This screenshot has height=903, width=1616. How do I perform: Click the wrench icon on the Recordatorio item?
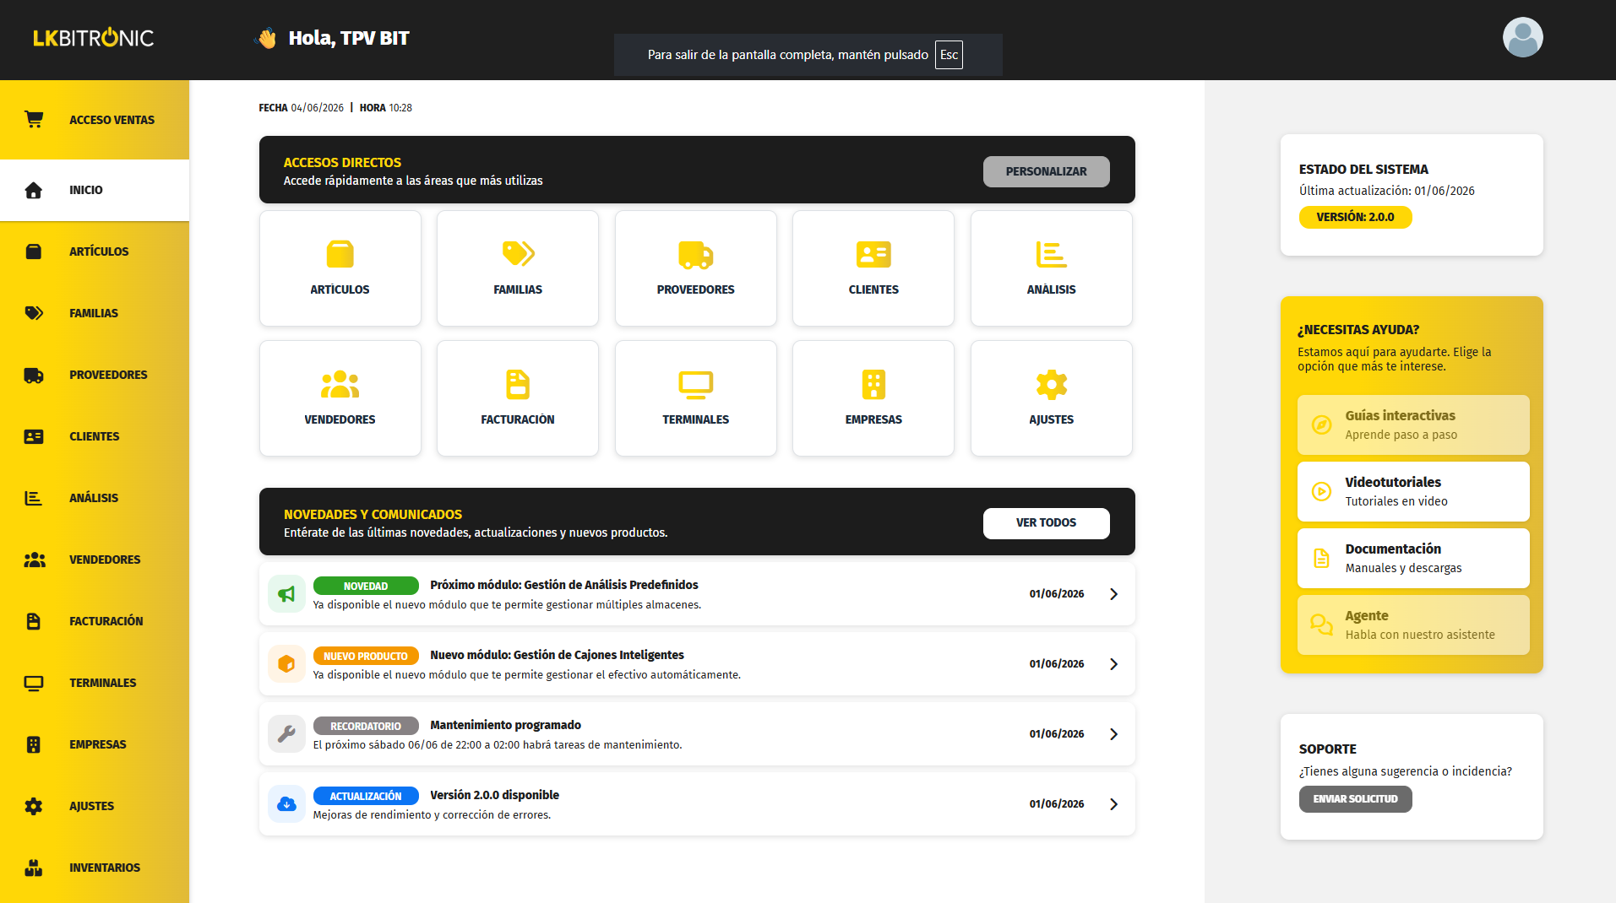tap(286, 734)
